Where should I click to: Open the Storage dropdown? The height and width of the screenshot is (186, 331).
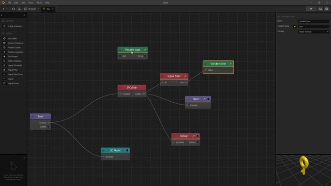(313, 32)
